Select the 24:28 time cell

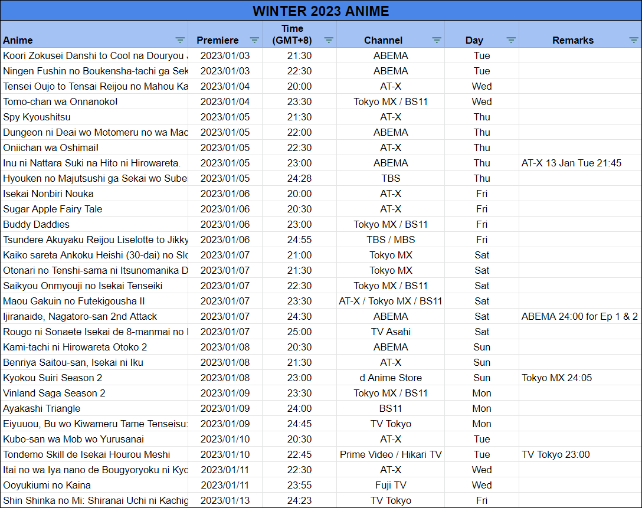pyautogui.click(x=299, y=178)
